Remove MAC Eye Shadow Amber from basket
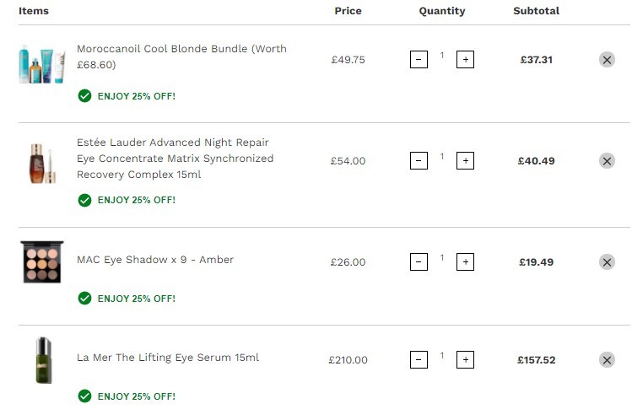This screenshot has width=632, height=420. (607, 262)
